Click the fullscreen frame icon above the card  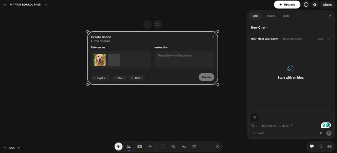click(x=158, y=24)
